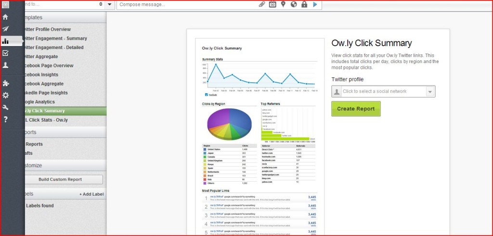
Task: Open the scheduling calendar icon
Action: pos(272,4)
